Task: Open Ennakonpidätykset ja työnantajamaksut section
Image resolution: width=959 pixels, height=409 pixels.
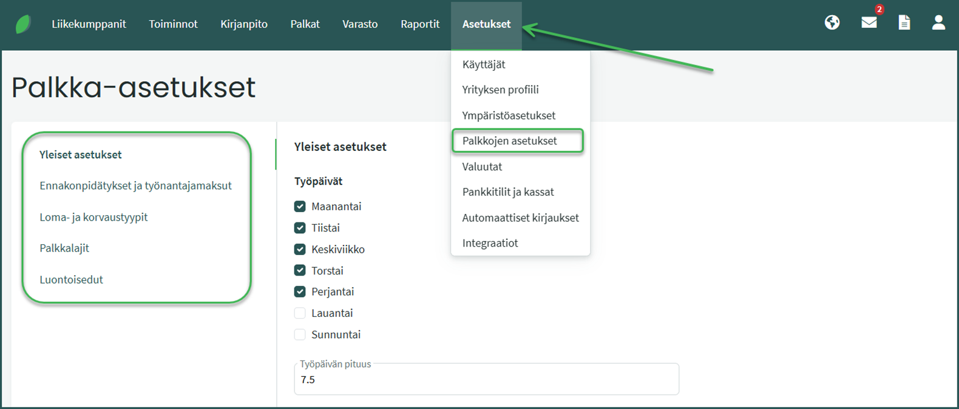Action: point(135,186)
